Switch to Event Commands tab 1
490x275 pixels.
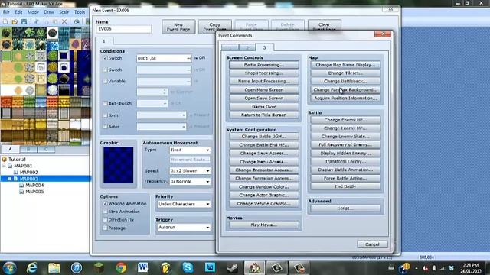coord(230,47)
